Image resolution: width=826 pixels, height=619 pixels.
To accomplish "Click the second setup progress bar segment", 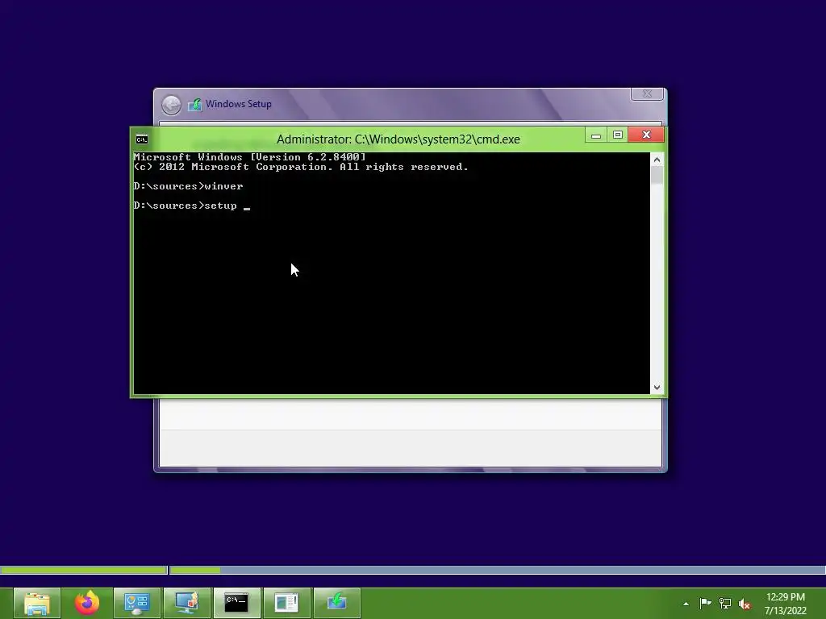I will (x=497, y=570).
